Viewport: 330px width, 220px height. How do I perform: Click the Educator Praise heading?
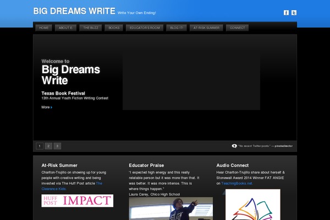click(x=146, y=166)
